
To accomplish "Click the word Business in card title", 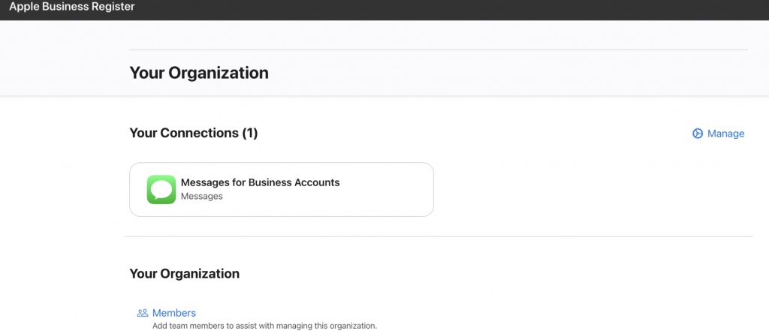I will point(270,182).
